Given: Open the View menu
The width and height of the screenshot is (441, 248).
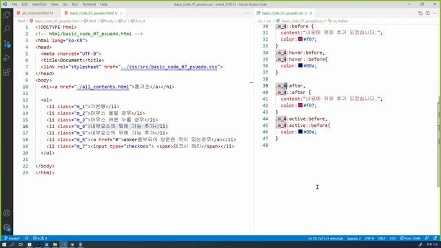Looking at the screenshot, I should pyautogui.click(x=54, y=4).
